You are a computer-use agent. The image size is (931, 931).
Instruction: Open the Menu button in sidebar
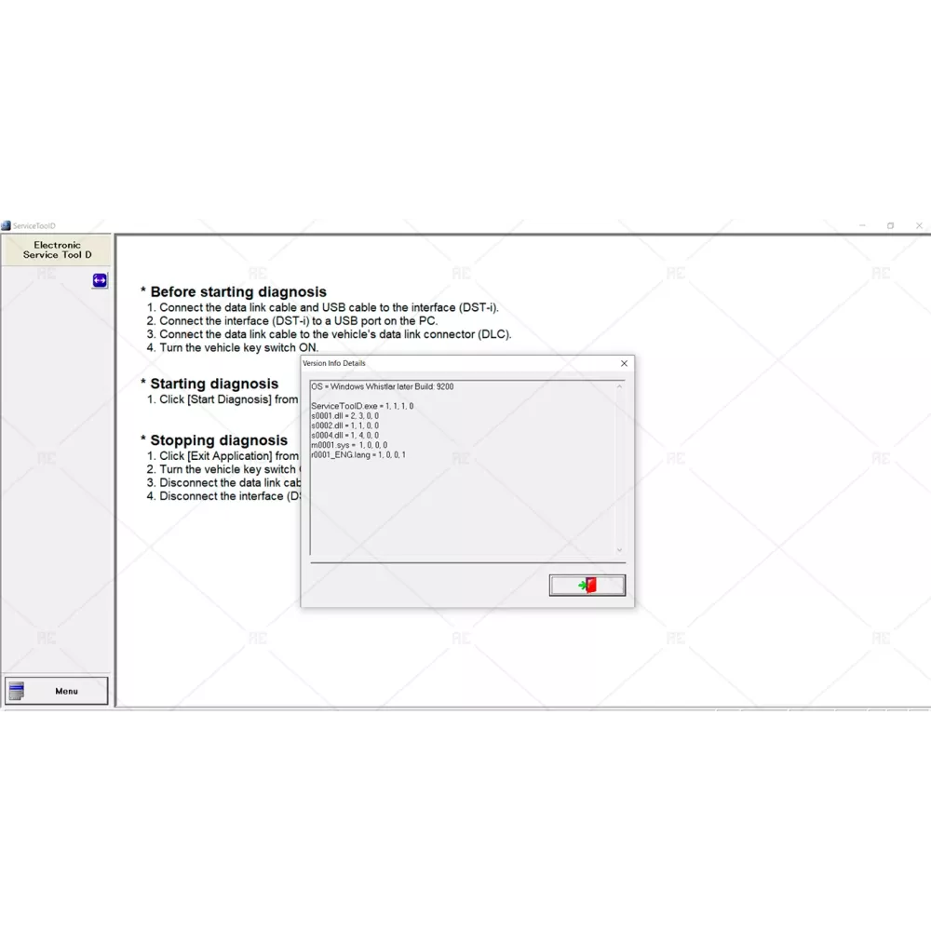click(x=57, y=691)
